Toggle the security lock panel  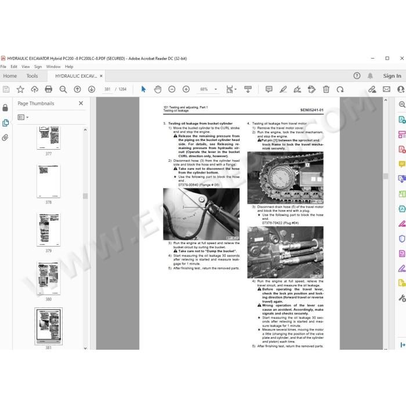click(5, 107)
